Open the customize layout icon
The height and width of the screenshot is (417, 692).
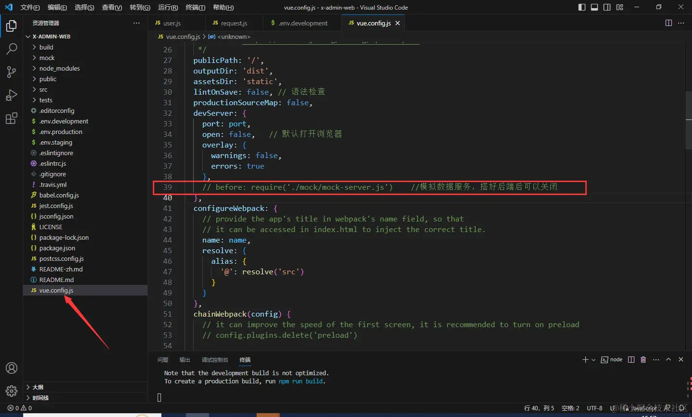click(619, 7)
